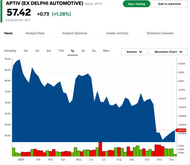Select the Ytd chart range
190x165 pixels.
[61, 51]
